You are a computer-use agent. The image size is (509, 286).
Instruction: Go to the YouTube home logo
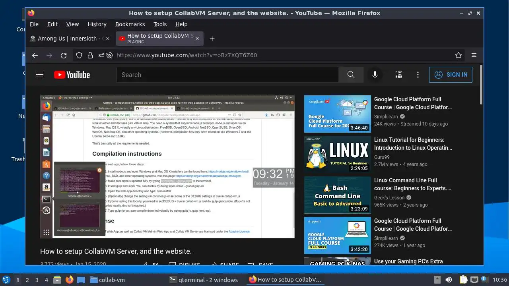coord(72,75)
